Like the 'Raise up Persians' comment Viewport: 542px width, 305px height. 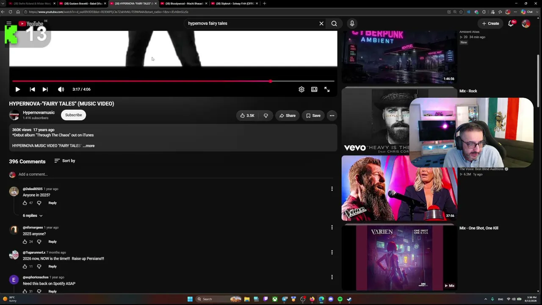[x=25, y=266]
